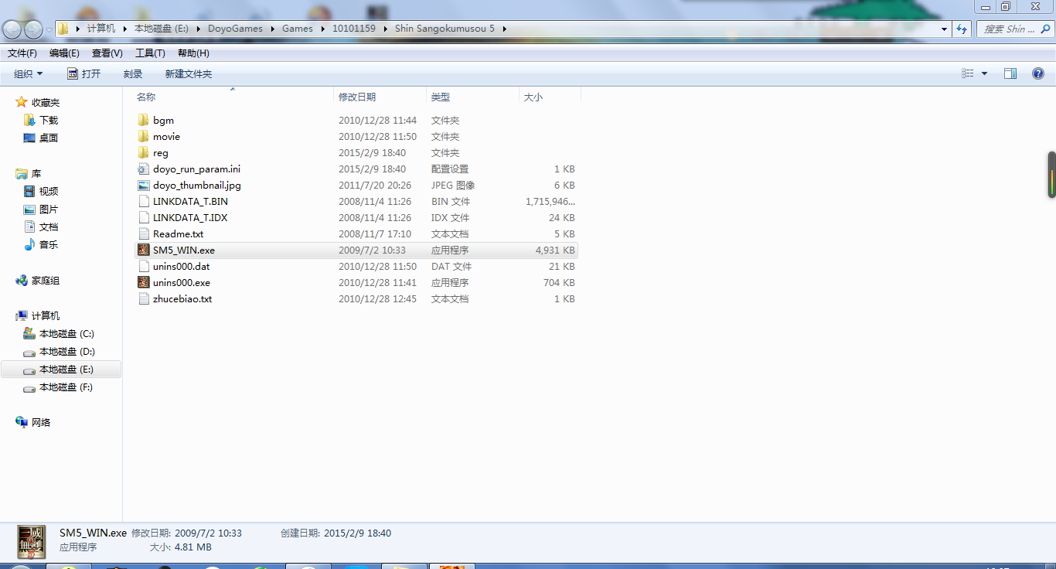Select the preview pane icon
The width and height of the screenshot is (1056, 569).
1010,73
